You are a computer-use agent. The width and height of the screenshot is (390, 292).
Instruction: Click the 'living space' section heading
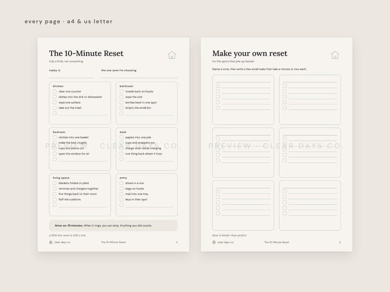(x=61, y=178)
